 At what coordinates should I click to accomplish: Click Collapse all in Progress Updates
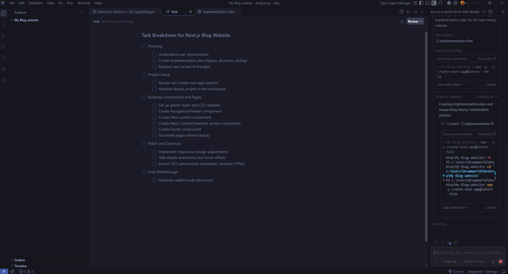point(487,97)
